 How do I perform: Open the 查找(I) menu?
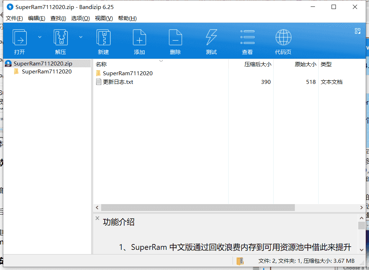[58, 18]
